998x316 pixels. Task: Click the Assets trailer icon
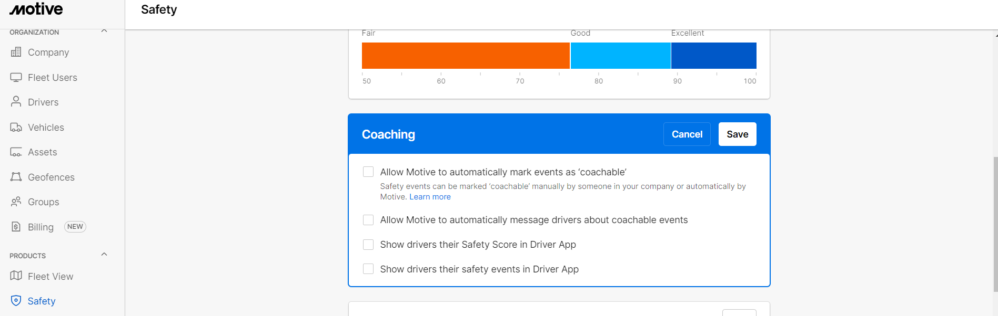click(x=16, y=152)
